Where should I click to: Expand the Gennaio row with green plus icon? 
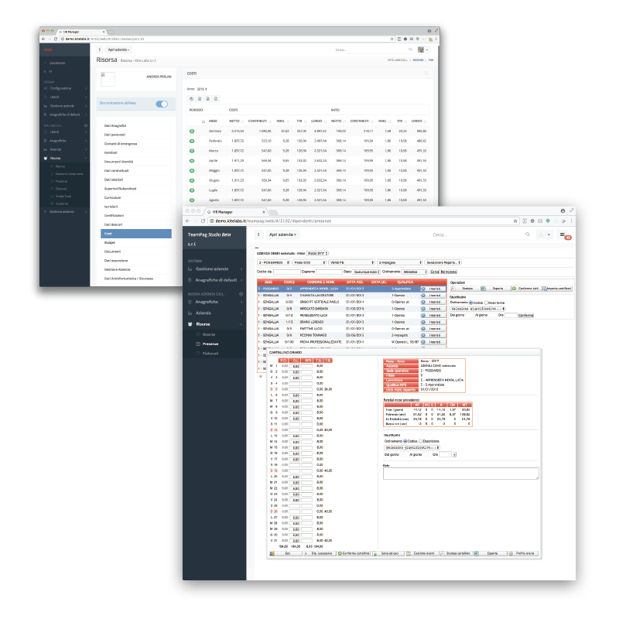pyautogui.click(x=191, y=131)
